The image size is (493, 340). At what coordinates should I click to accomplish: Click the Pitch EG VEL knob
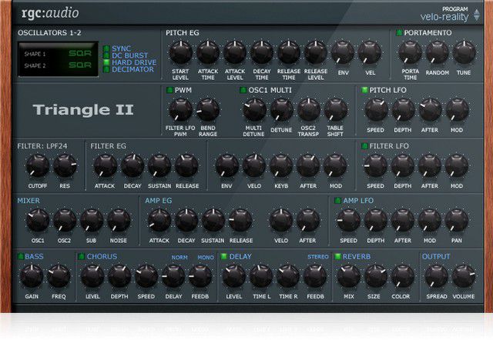(x=370, y=52)
